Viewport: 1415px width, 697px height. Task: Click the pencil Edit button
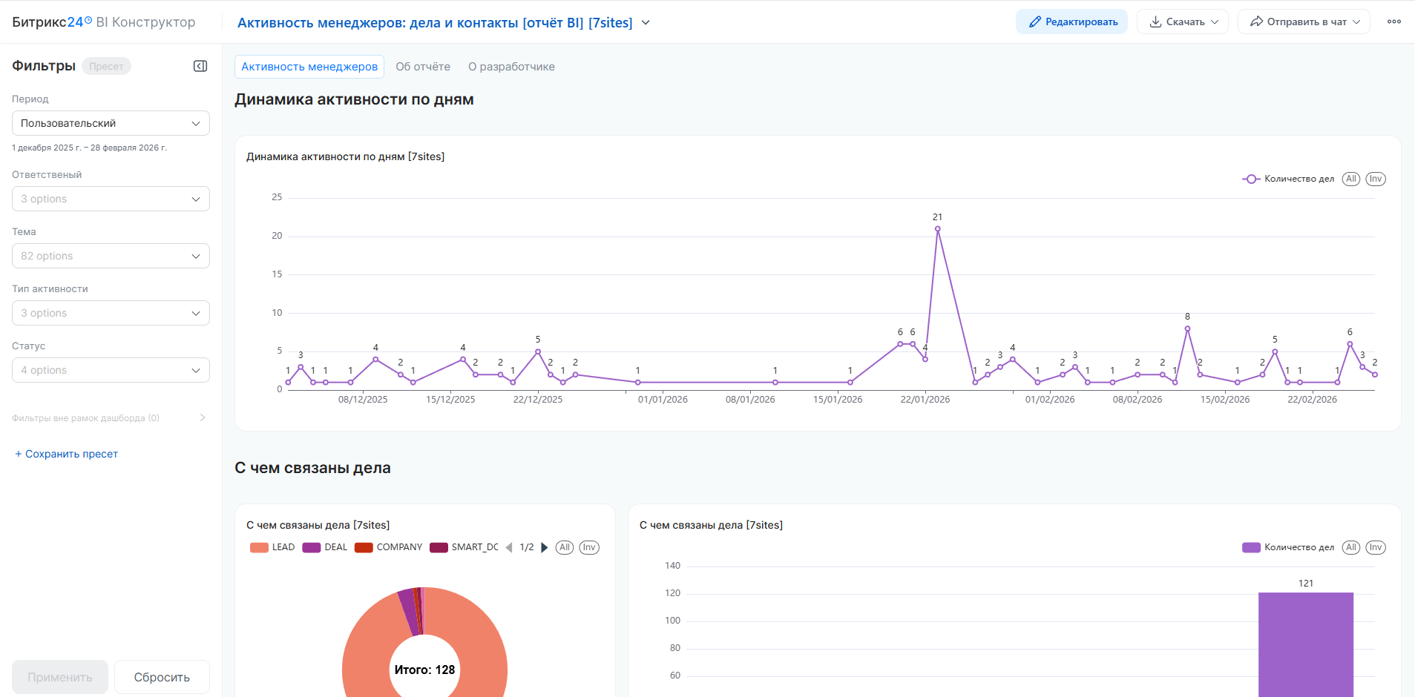pyautogui.click(x=1071, y=22)
